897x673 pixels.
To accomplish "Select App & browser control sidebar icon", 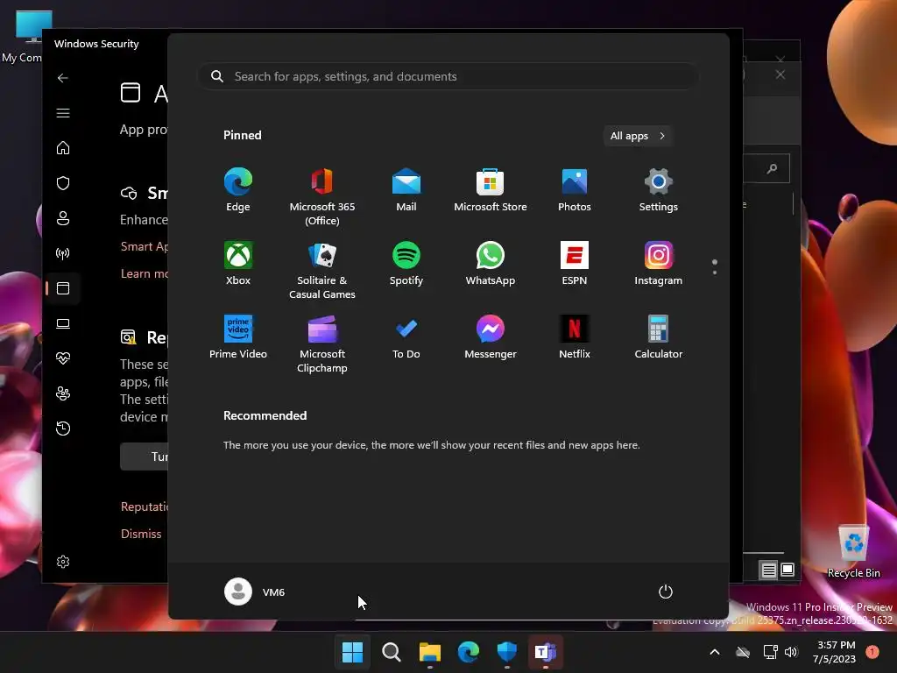I will pos(63,288).
